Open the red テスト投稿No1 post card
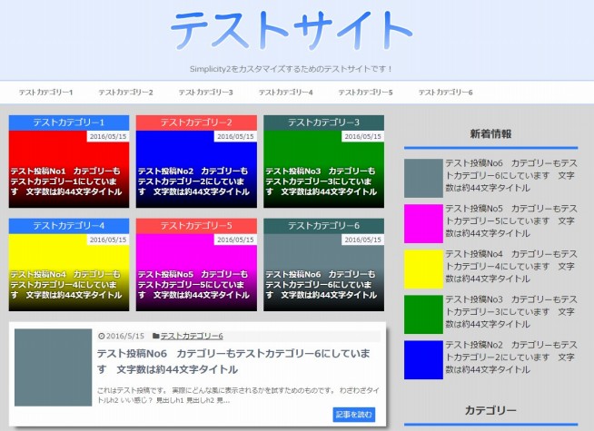This screenshot has width=594, height=431. [69, 168]
